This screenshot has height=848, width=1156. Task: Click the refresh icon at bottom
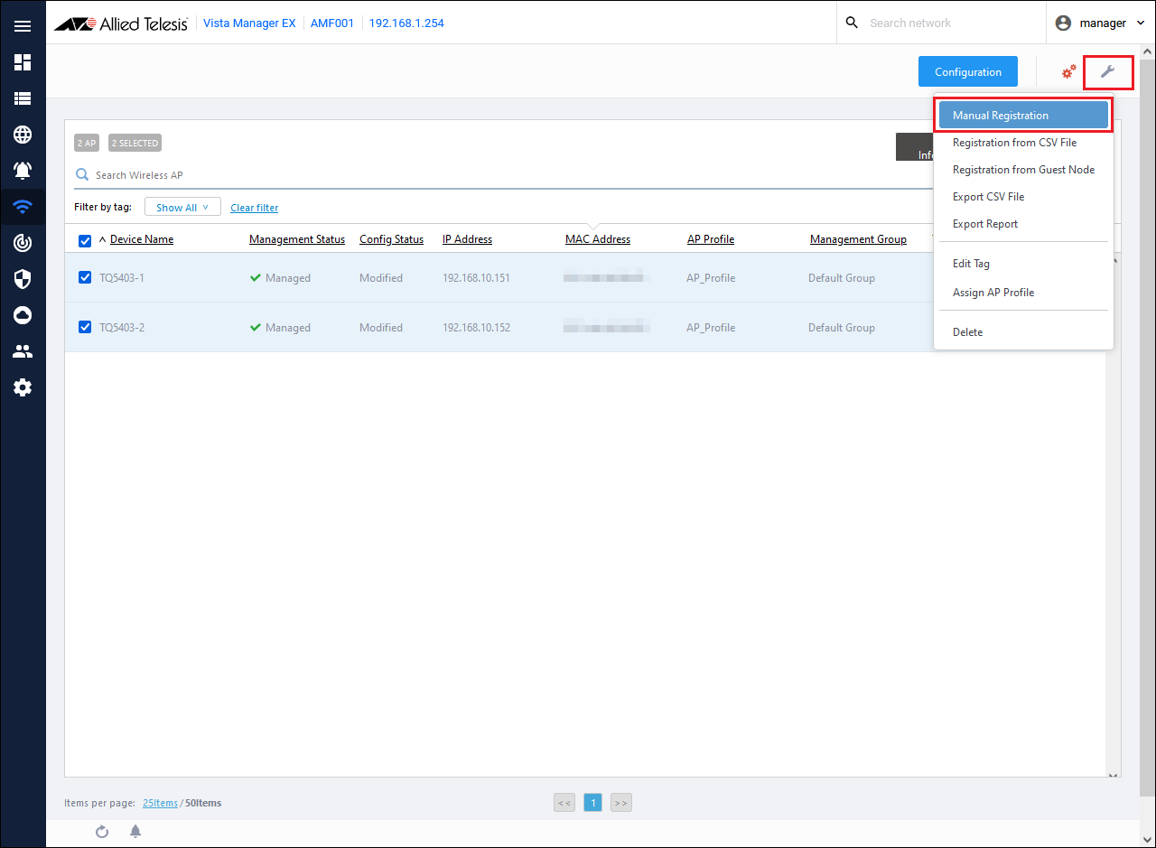point(102,832)
